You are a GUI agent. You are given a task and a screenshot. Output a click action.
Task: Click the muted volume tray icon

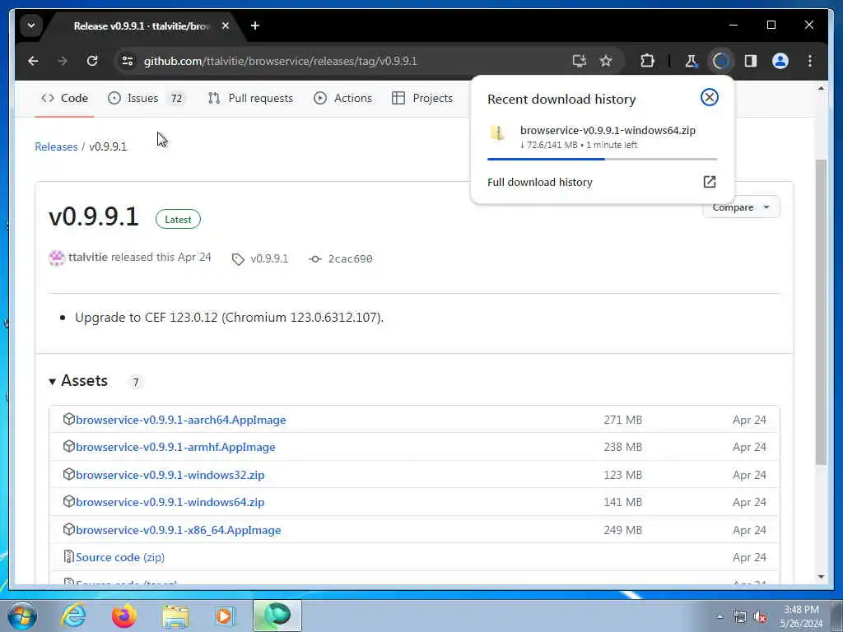(x=760, y=617)
